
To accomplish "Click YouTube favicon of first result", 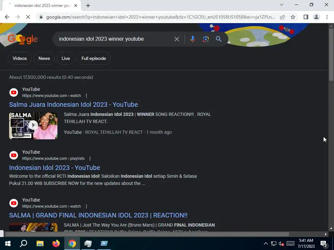I will (x=14, y=92).
